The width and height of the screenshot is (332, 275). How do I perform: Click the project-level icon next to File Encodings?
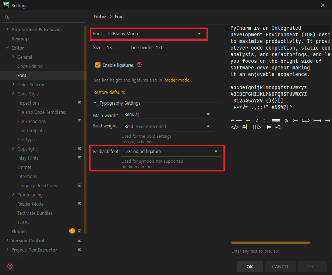point(80,121)
